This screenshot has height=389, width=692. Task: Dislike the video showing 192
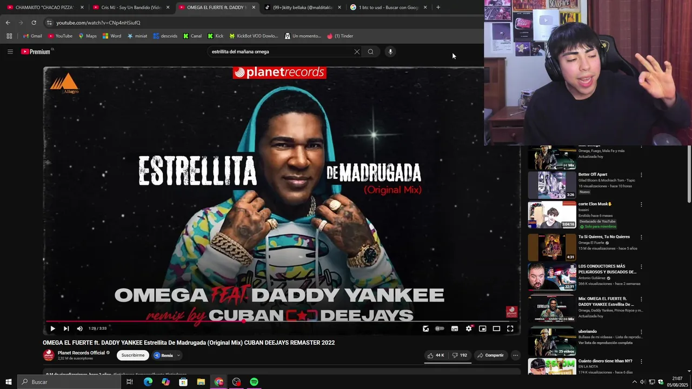(x=460, y=356)
